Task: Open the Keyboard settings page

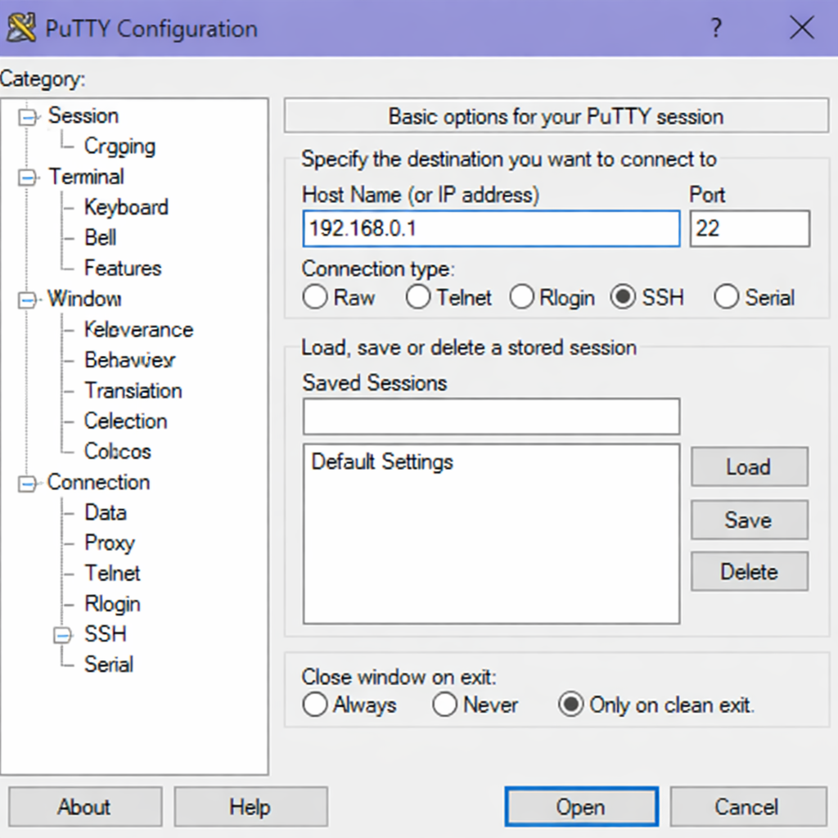Action: pos(126,207)
